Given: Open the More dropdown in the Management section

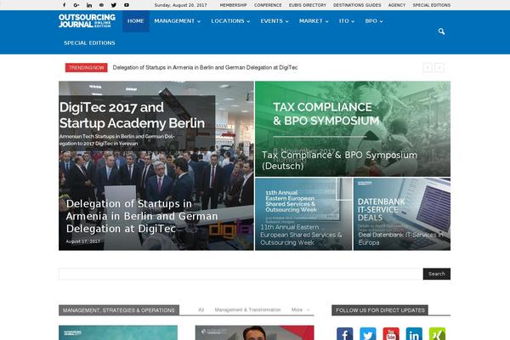Looking at the screenshot, I should 301,309.
